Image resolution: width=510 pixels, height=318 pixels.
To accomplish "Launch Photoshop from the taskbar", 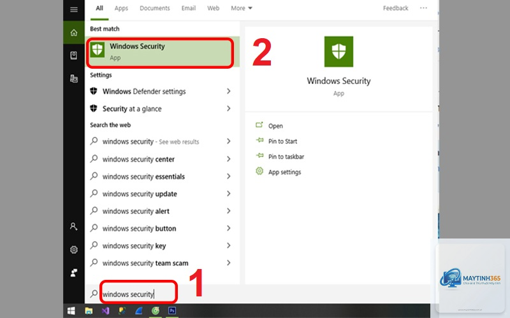I will [172, 311].
